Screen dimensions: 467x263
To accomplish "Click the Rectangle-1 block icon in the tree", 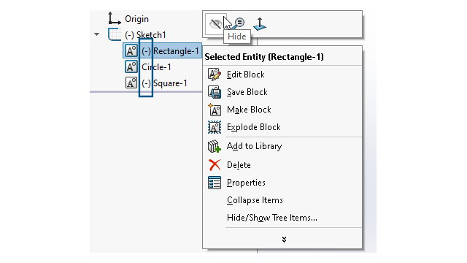I will (x=131, y=50).
